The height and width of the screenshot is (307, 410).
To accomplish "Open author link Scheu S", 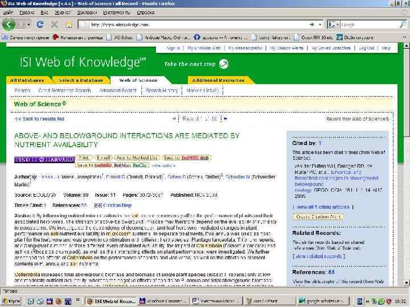I will (x=177, y=177).
